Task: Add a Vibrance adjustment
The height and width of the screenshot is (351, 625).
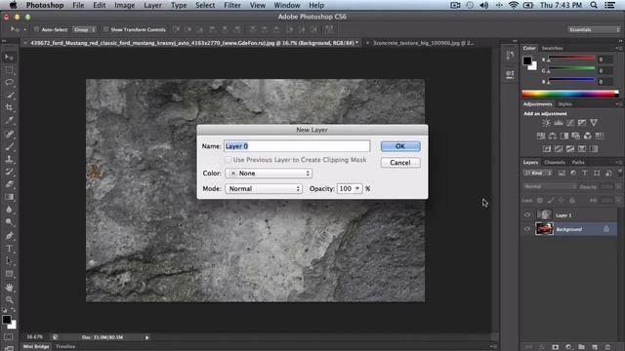Action: 594,123
